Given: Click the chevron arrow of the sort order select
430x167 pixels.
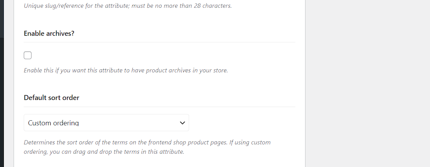Looking at the screenshot, I should pos(182,123).
